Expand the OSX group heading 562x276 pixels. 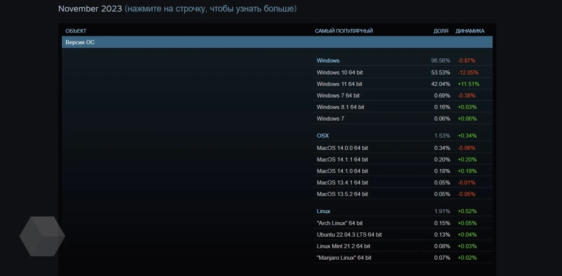pos(323,136)
